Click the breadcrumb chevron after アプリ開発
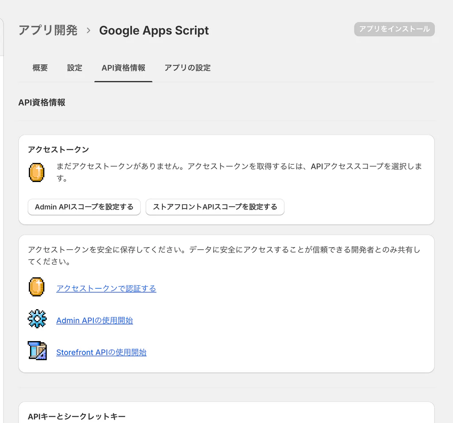Screen dimensions: 453x423 coord(88,31)
